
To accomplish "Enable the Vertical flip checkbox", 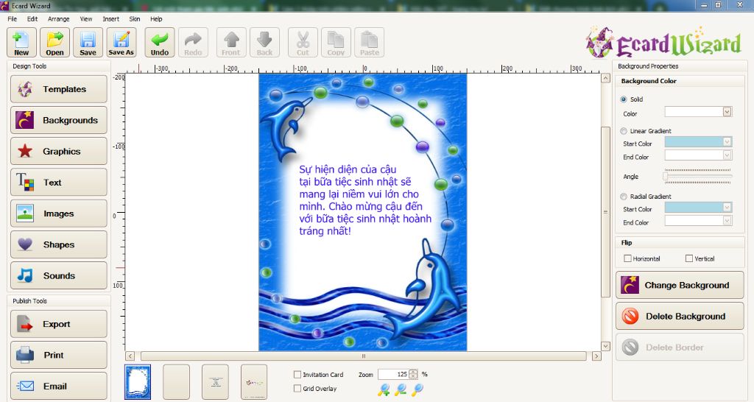I will point(689,258).
